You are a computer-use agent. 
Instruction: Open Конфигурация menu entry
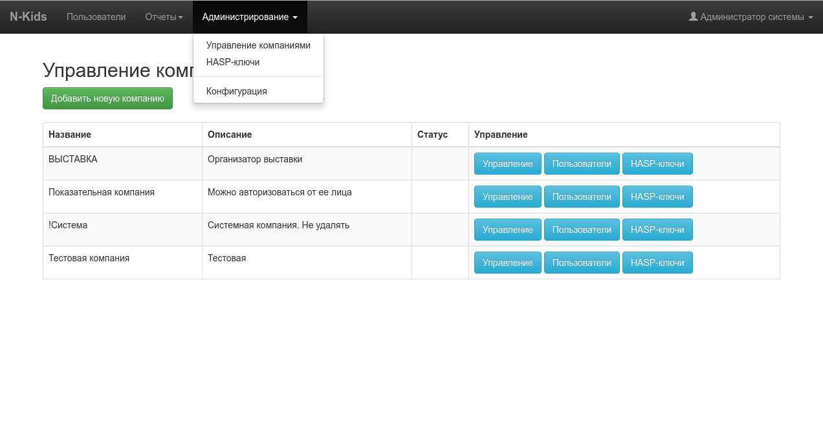click(258, 91)
